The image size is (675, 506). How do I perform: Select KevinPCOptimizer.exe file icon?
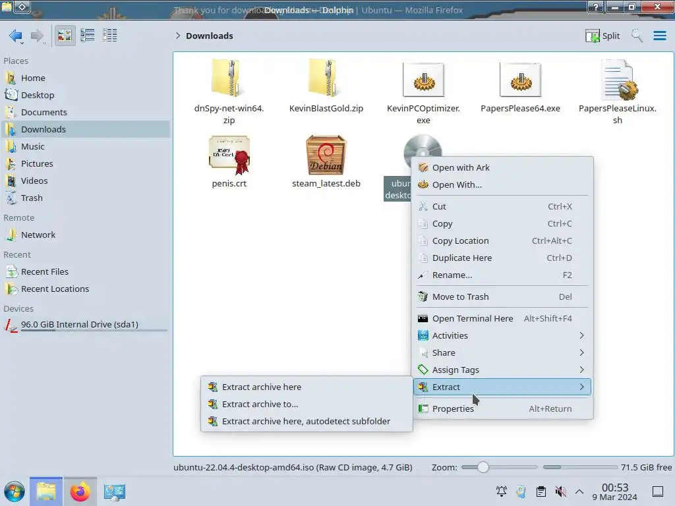tap(423, 80)
